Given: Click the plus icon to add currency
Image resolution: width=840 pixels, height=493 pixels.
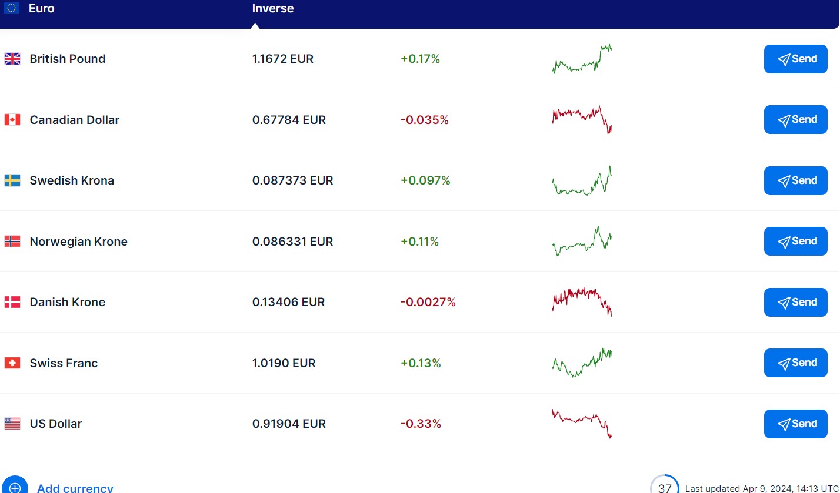Looking at the screenshot, I should coord(15,487).
